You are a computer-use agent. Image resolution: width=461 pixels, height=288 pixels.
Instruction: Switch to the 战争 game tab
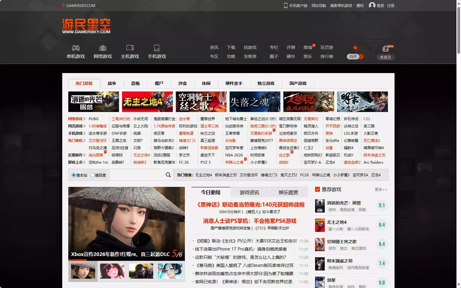point(112,83)
